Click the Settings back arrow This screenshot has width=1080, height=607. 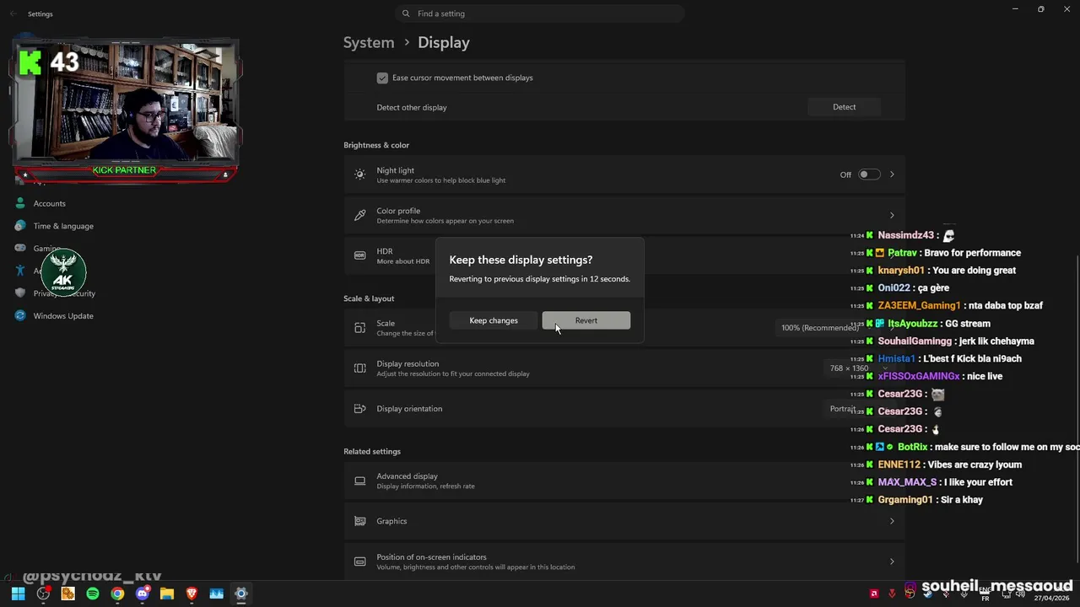13,13
